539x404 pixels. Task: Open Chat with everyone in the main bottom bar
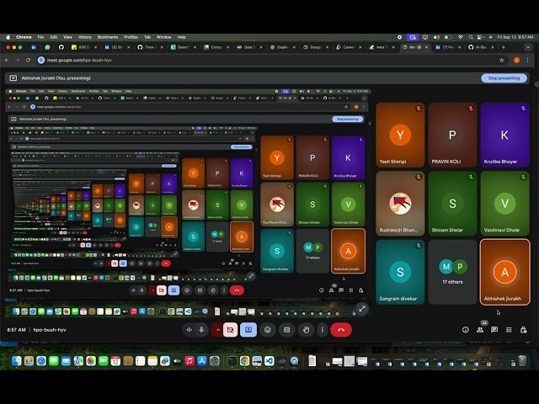click(494, 330)
